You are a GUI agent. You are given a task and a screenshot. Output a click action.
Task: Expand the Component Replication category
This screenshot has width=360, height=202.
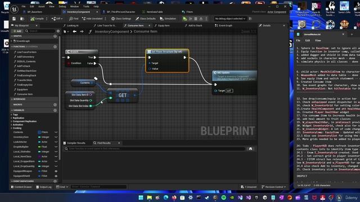[11, 121]
